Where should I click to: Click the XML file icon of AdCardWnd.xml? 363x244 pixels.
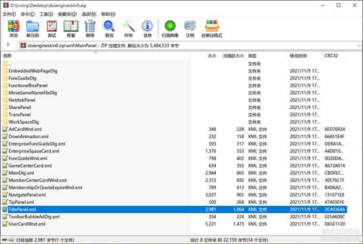5,129
